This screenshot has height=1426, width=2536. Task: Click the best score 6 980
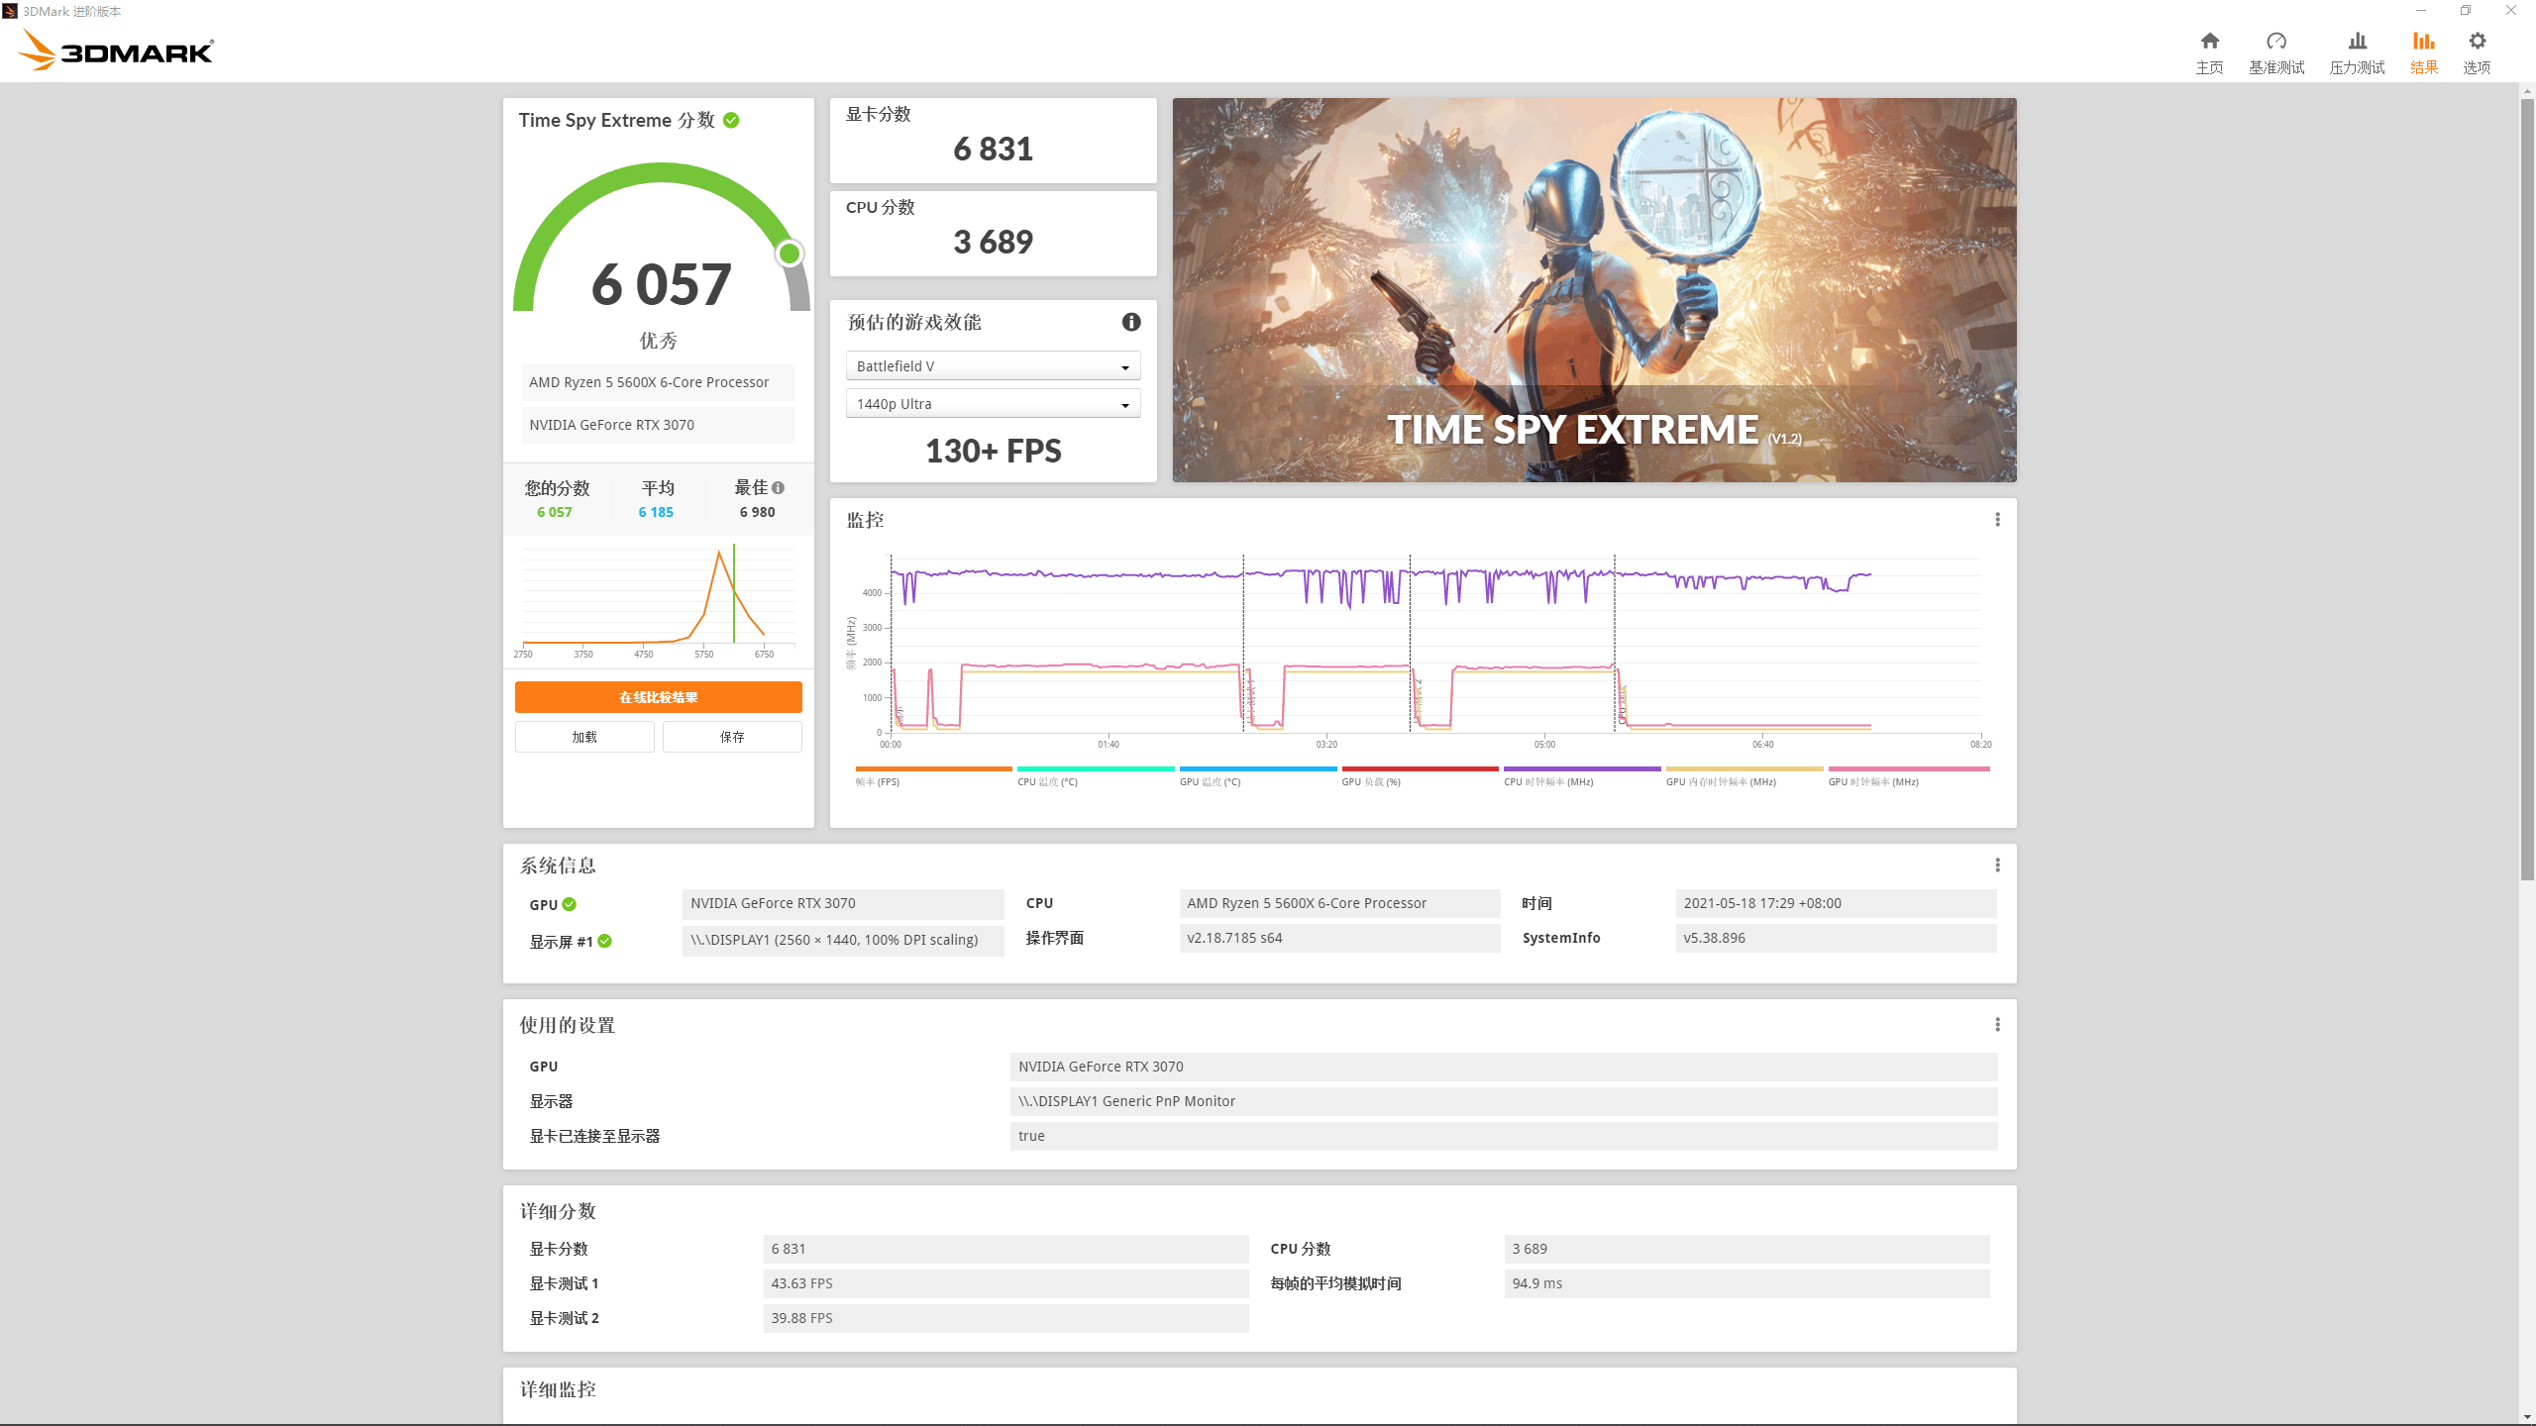click(757, 512)
